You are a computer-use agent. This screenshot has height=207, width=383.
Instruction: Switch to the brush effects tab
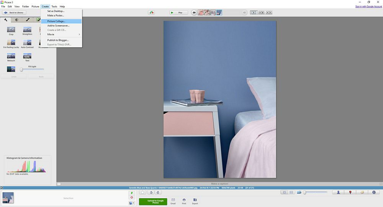tap(28, 20)
